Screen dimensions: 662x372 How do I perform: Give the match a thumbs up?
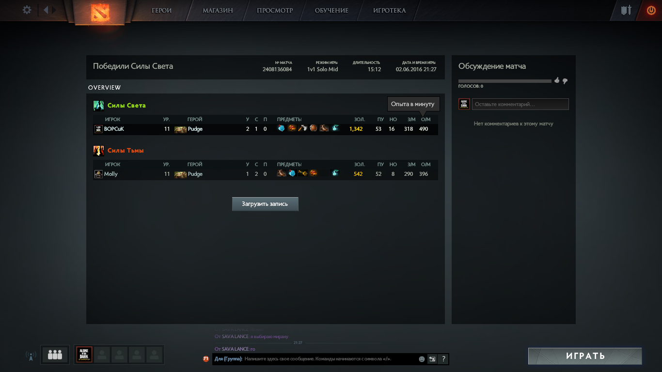pos(557,80)
